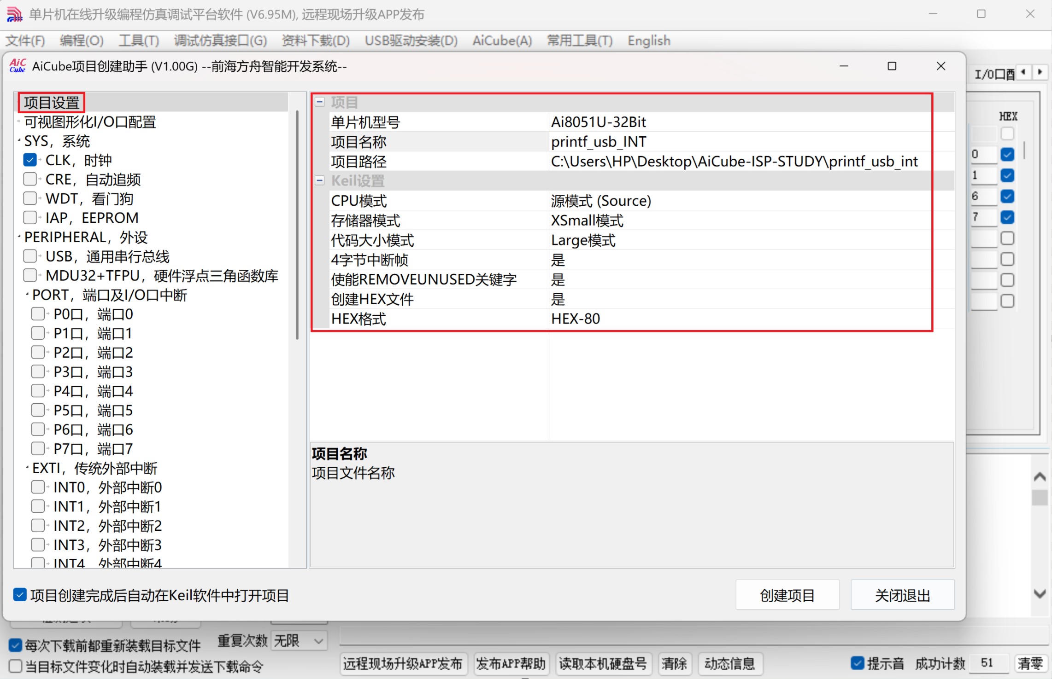This screenshot has width=1052, height=679.
Task: Click main window scrollbar down arrow
Action: click(1040, 593)
